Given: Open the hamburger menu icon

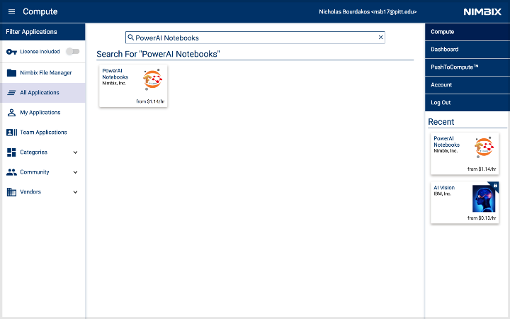Looking at the screenshot, I should pos(12,12).
